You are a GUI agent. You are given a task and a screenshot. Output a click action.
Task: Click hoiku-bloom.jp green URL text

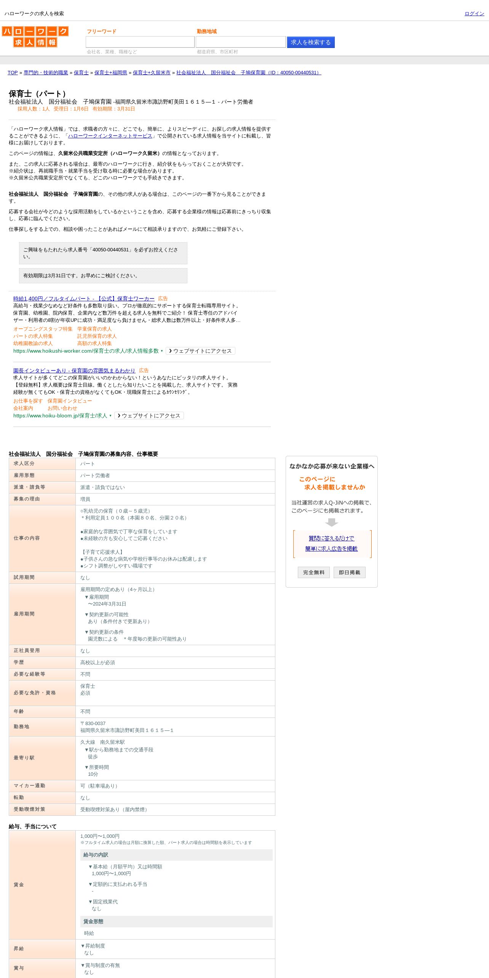[x=60, y=416]
